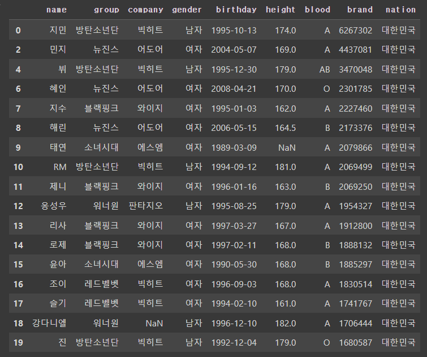
Task: Click the 'blood' column header
Action: [317, 10]
